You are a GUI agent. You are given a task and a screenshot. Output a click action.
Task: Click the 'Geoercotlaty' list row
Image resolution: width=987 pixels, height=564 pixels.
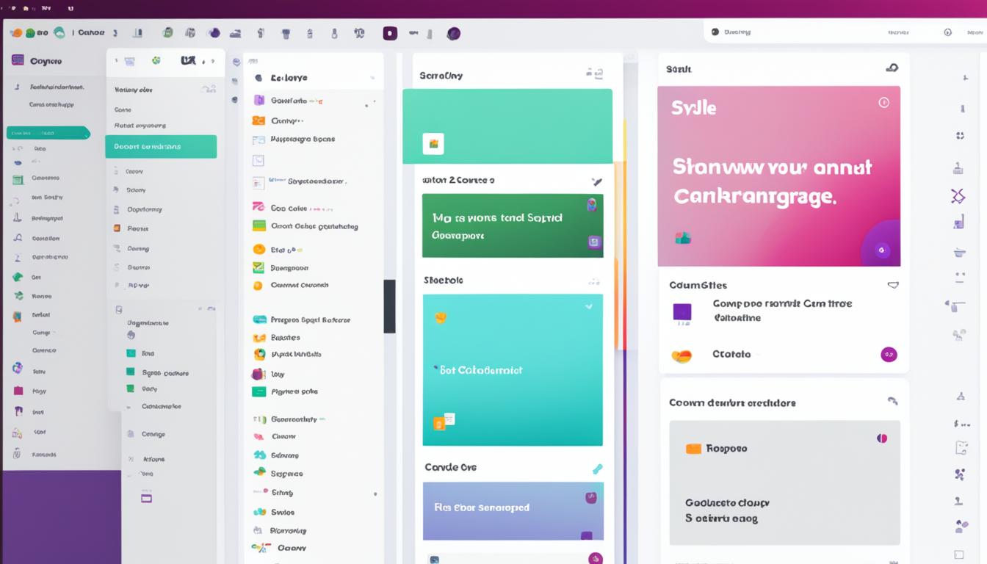tap(289, 419)
